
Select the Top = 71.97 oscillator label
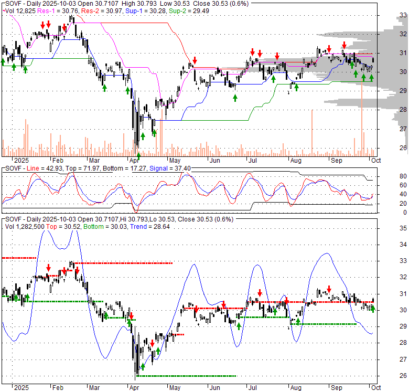82,168
